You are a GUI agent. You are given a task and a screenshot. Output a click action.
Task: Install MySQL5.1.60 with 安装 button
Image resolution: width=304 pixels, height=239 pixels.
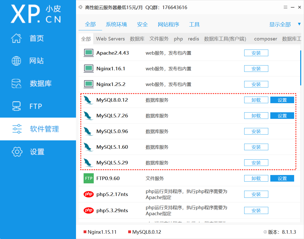256,147
